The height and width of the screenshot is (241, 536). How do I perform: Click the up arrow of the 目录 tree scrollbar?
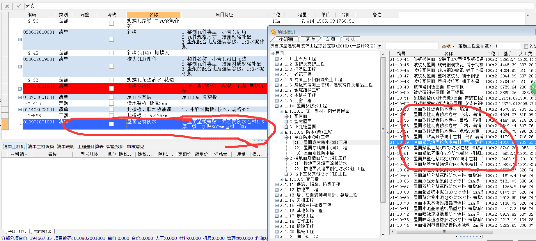[383, 54]
